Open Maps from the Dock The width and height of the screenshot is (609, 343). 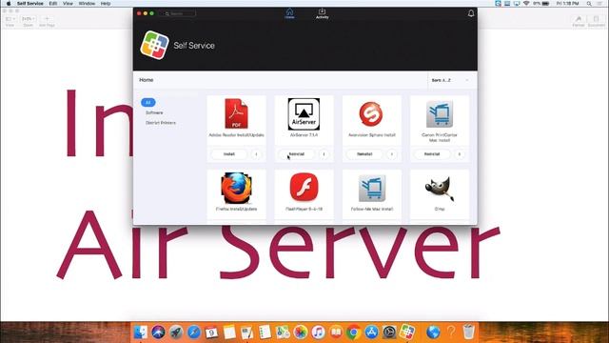283,333
